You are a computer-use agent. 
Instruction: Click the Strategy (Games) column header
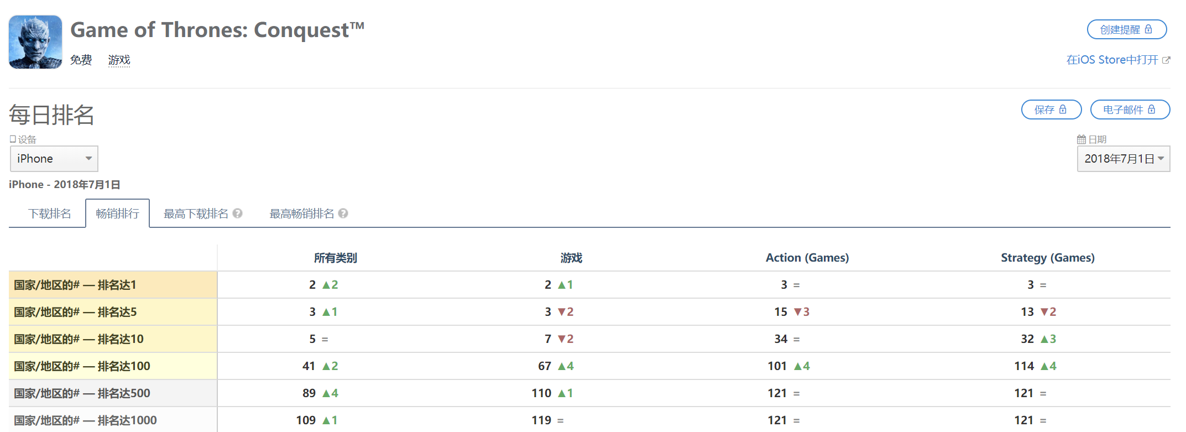[1048, 258]
